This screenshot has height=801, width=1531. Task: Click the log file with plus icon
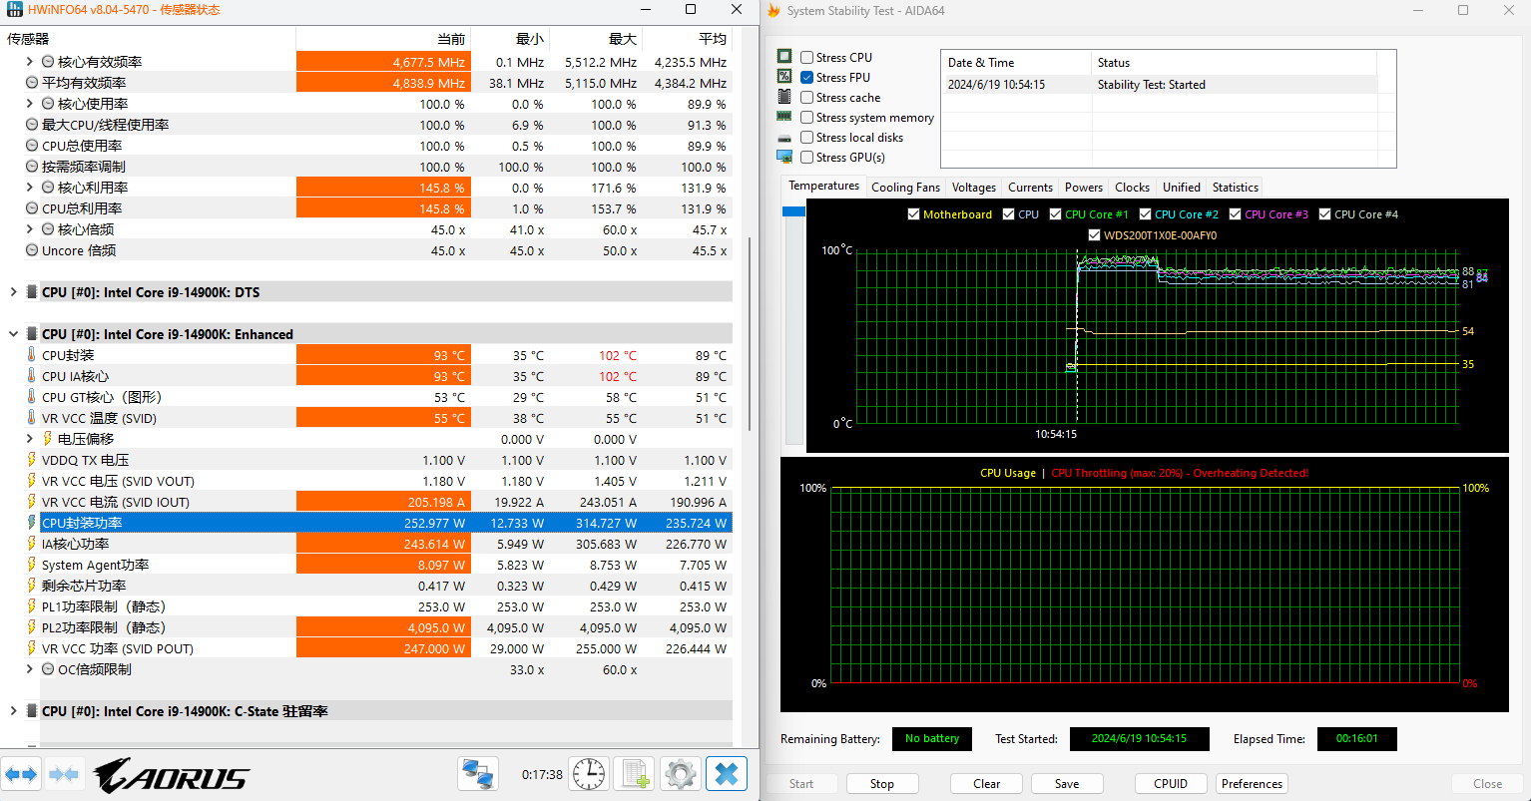pos(633,774)
